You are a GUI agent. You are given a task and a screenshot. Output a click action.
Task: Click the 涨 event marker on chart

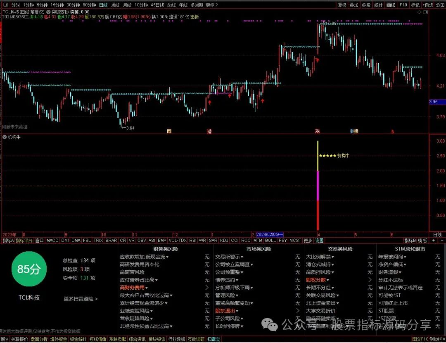point(318,131)
